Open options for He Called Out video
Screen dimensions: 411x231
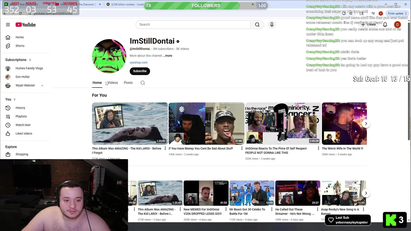[x=318, y=209]
